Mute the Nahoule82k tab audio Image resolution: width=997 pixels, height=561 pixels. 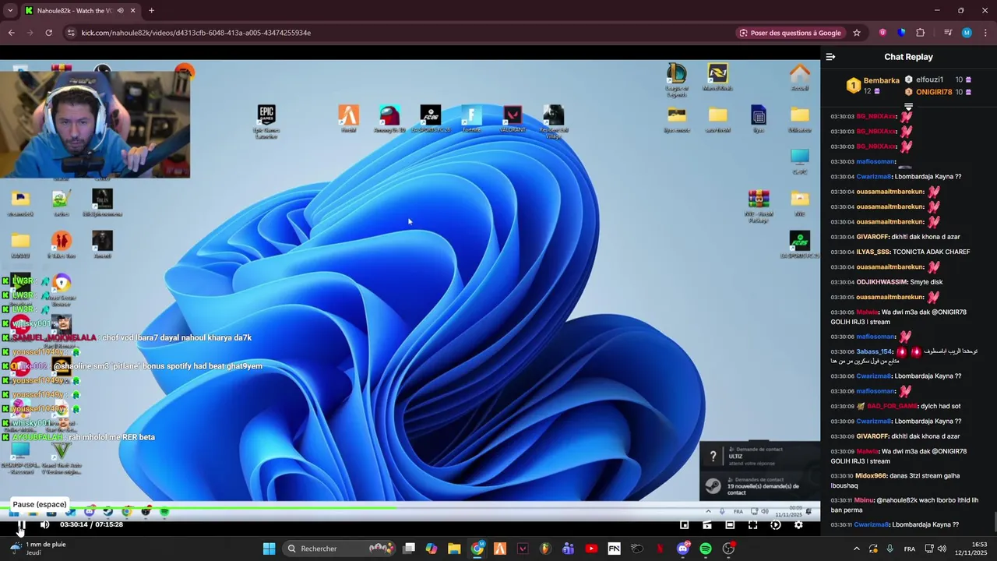point(120,11)
